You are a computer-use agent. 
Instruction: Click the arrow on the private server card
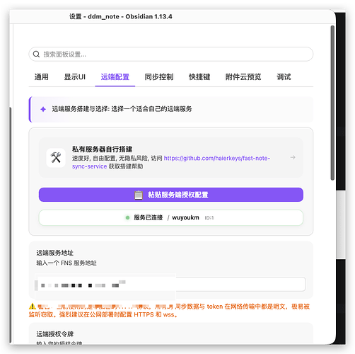coord(293,157)
